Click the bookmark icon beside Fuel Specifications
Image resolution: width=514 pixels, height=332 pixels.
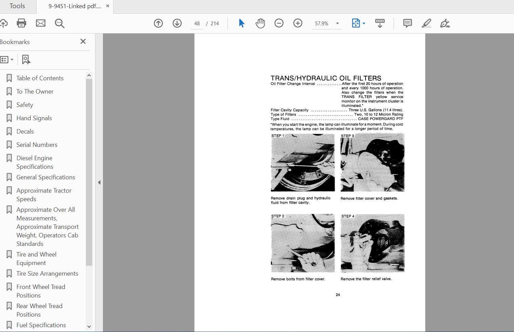pyautogui.click(x=9, y=325)
